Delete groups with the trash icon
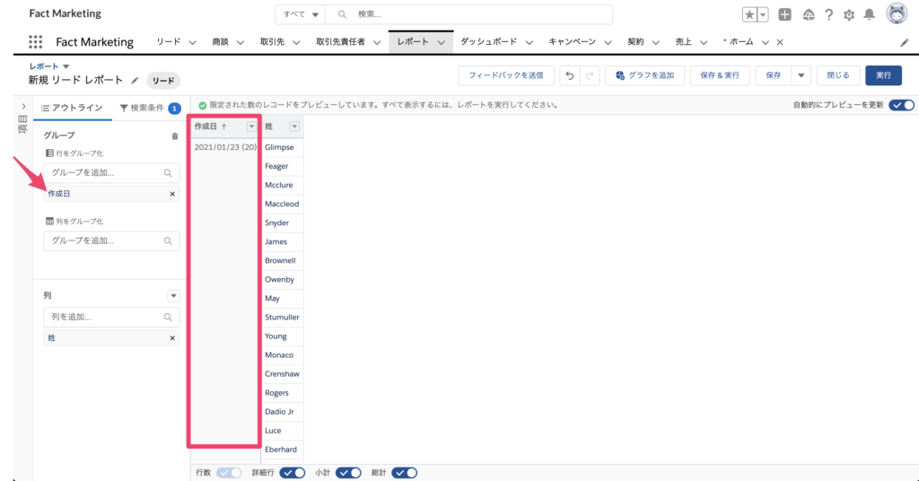The width and height of the screenshot is (919, 481). click(x=175, y=136)
